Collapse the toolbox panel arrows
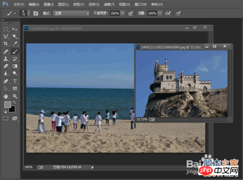The image size is (243, 180). click(x=3, y=20)
